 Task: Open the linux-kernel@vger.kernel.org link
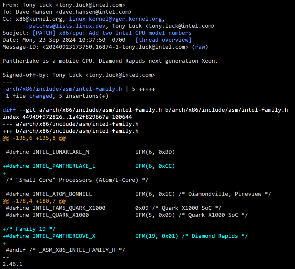(x=115, y=19)
